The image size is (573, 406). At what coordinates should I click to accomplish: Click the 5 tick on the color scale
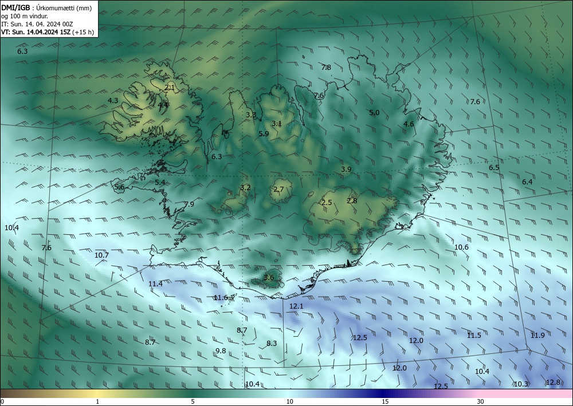click(193, 402)
